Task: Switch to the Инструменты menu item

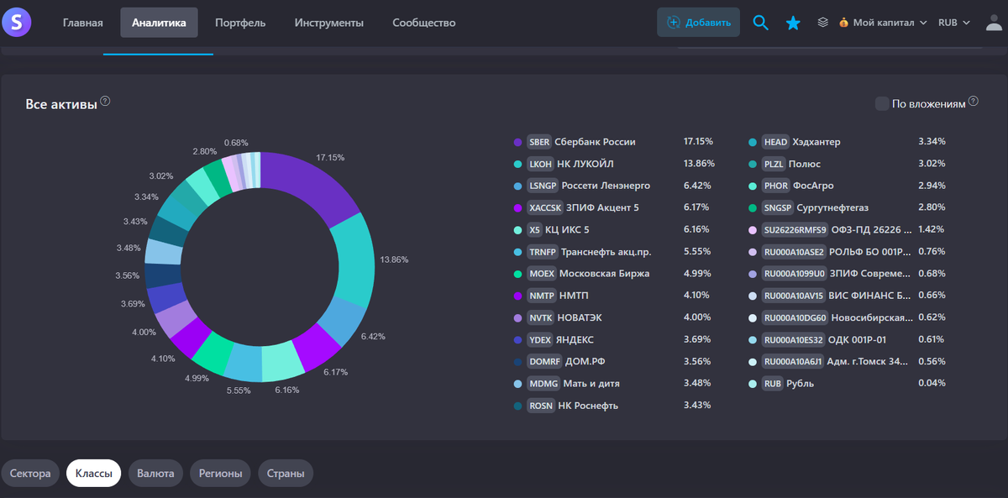Action: point(329,23)
